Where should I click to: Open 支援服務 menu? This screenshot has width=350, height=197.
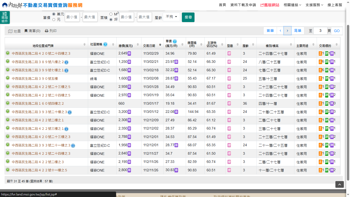click(x=314, y=5)
